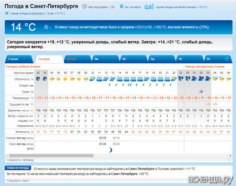Screen dimensions: 236x186
Task: Select the Ср day tab
Action: point(161,59)
